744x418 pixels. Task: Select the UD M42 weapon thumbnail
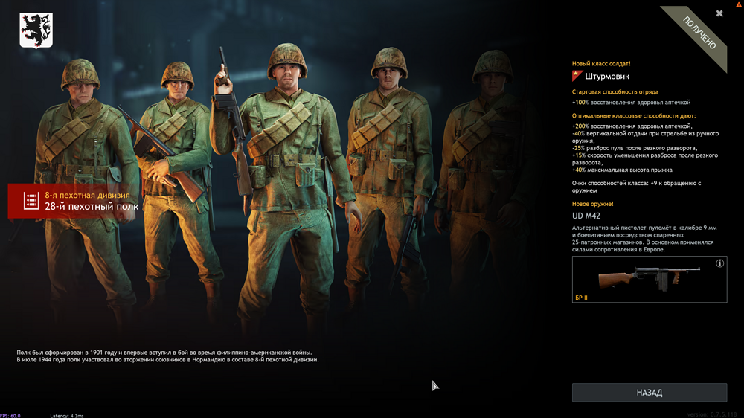(x=649, y=279)
